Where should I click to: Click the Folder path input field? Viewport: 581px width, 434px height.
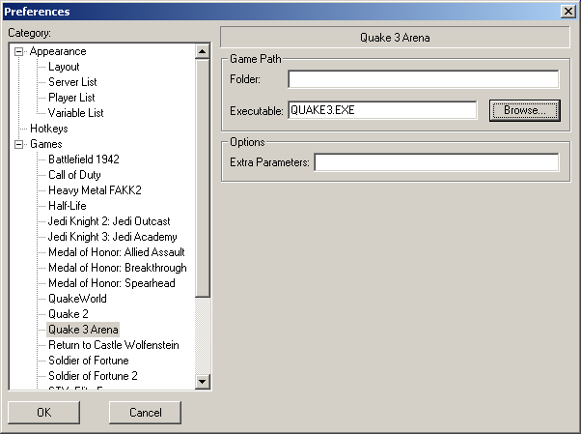point(424,79)
